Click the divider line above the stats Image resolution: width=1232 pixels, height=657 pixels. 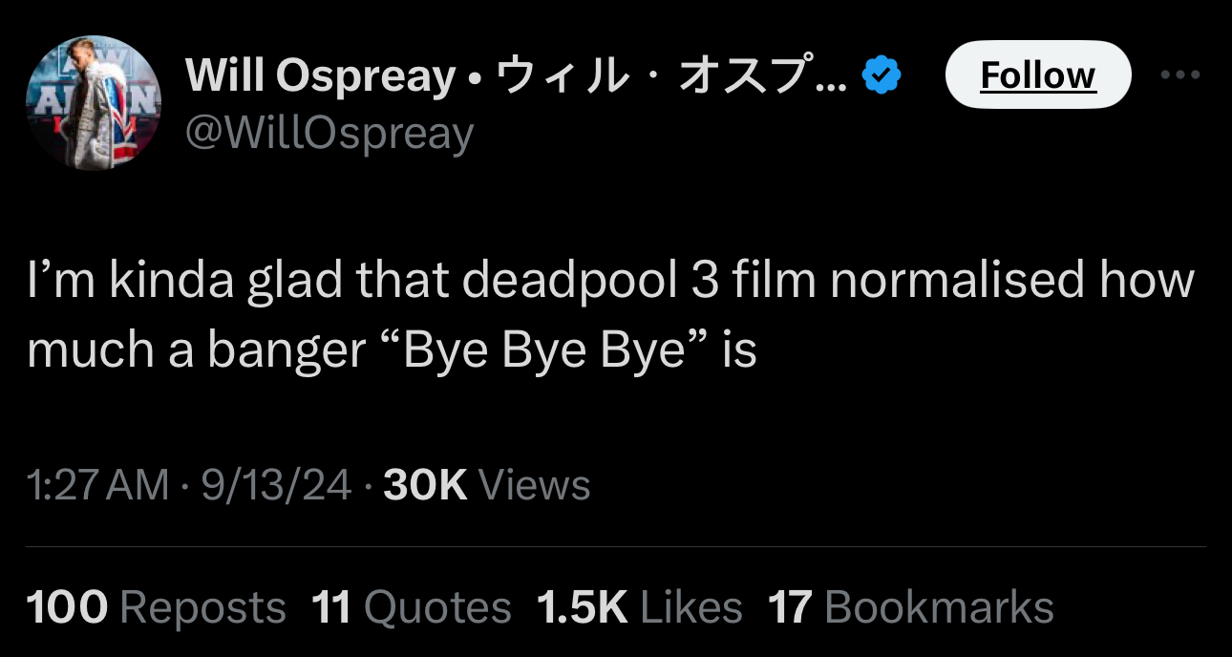(x=616, y=547)
